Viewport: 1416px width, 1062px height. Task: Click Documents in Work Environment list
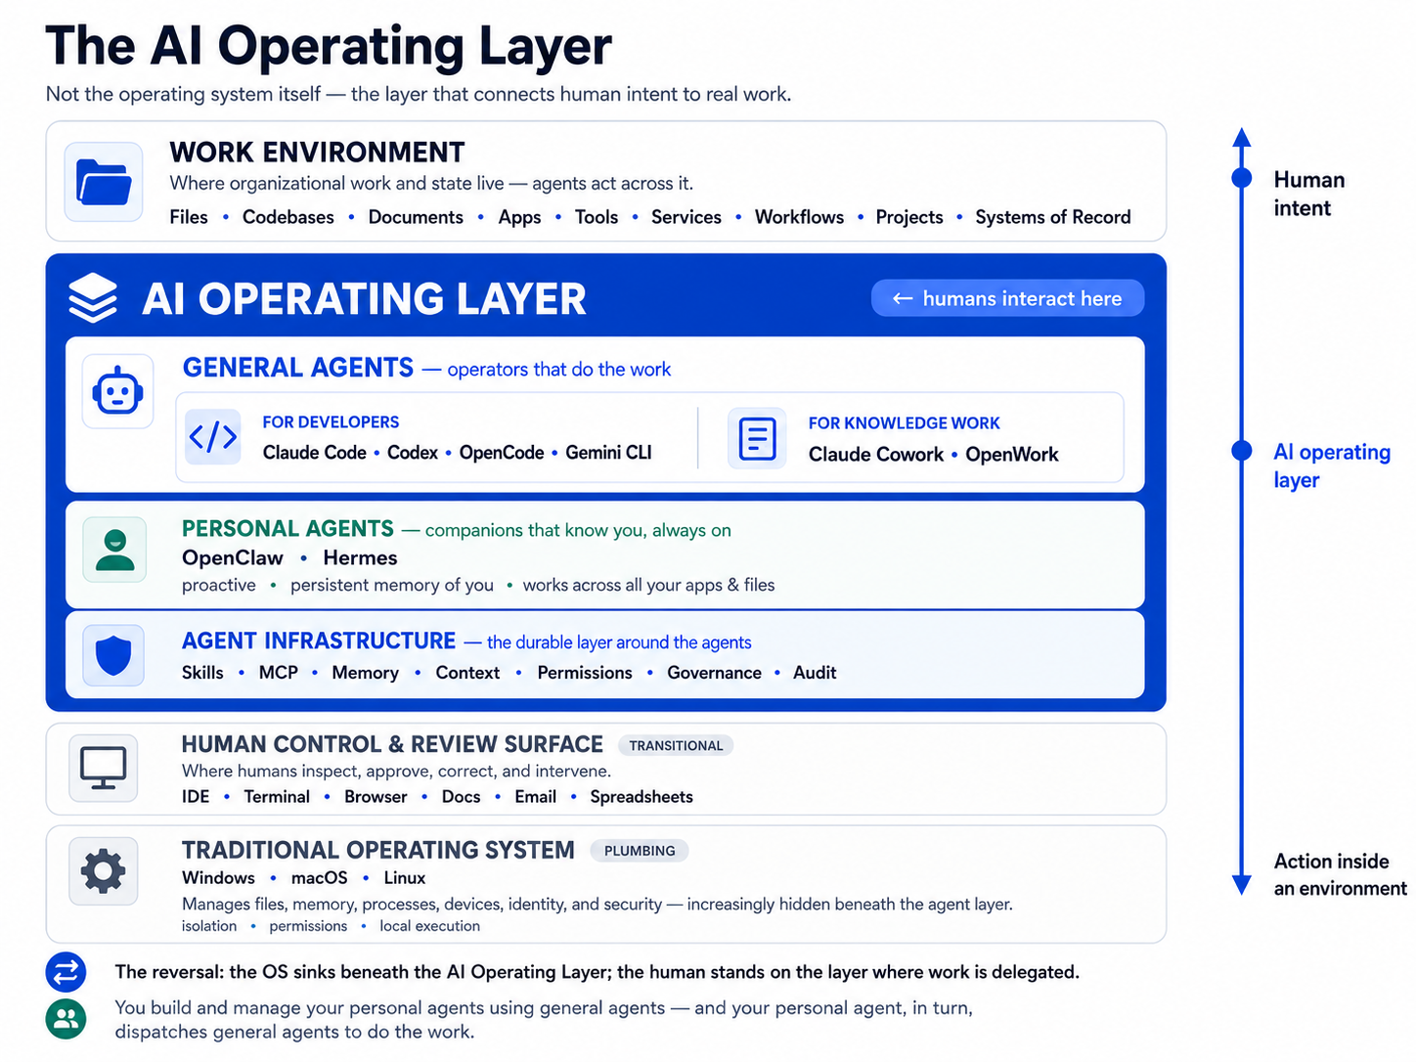tap(416, 217)
